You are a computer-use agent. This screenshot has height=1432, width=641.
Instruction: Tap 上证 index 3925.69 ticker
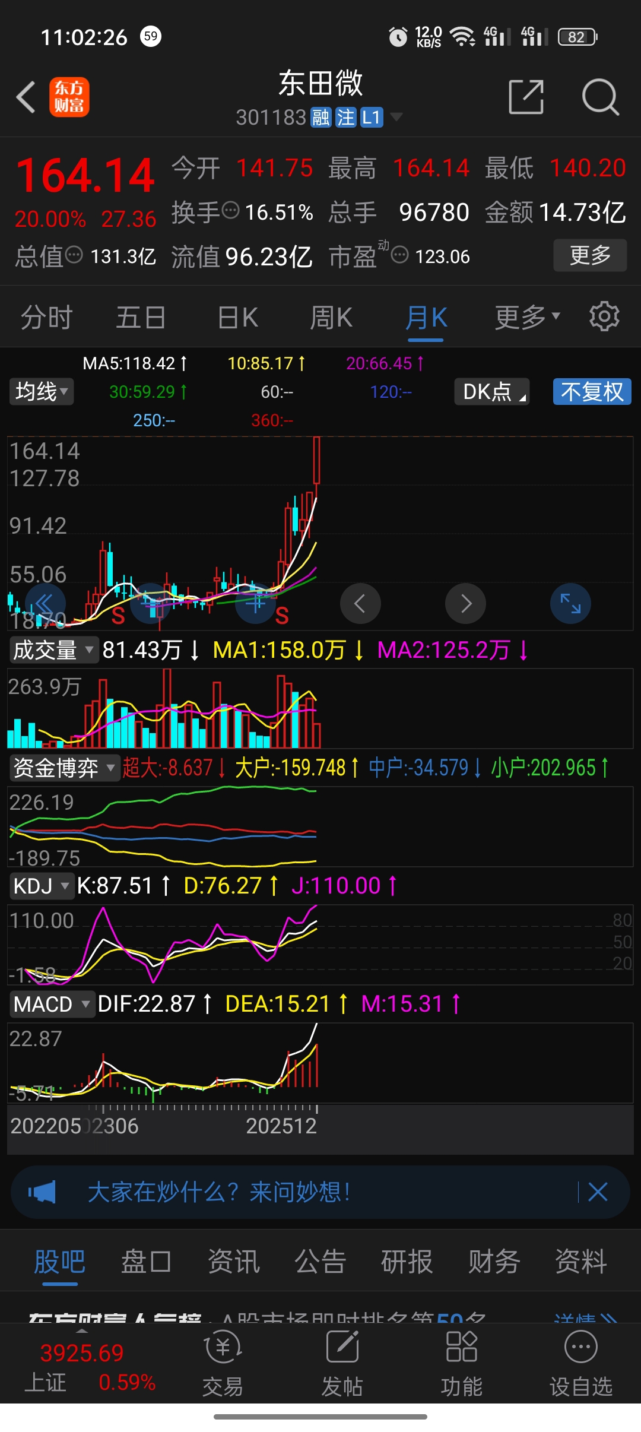89,1368
